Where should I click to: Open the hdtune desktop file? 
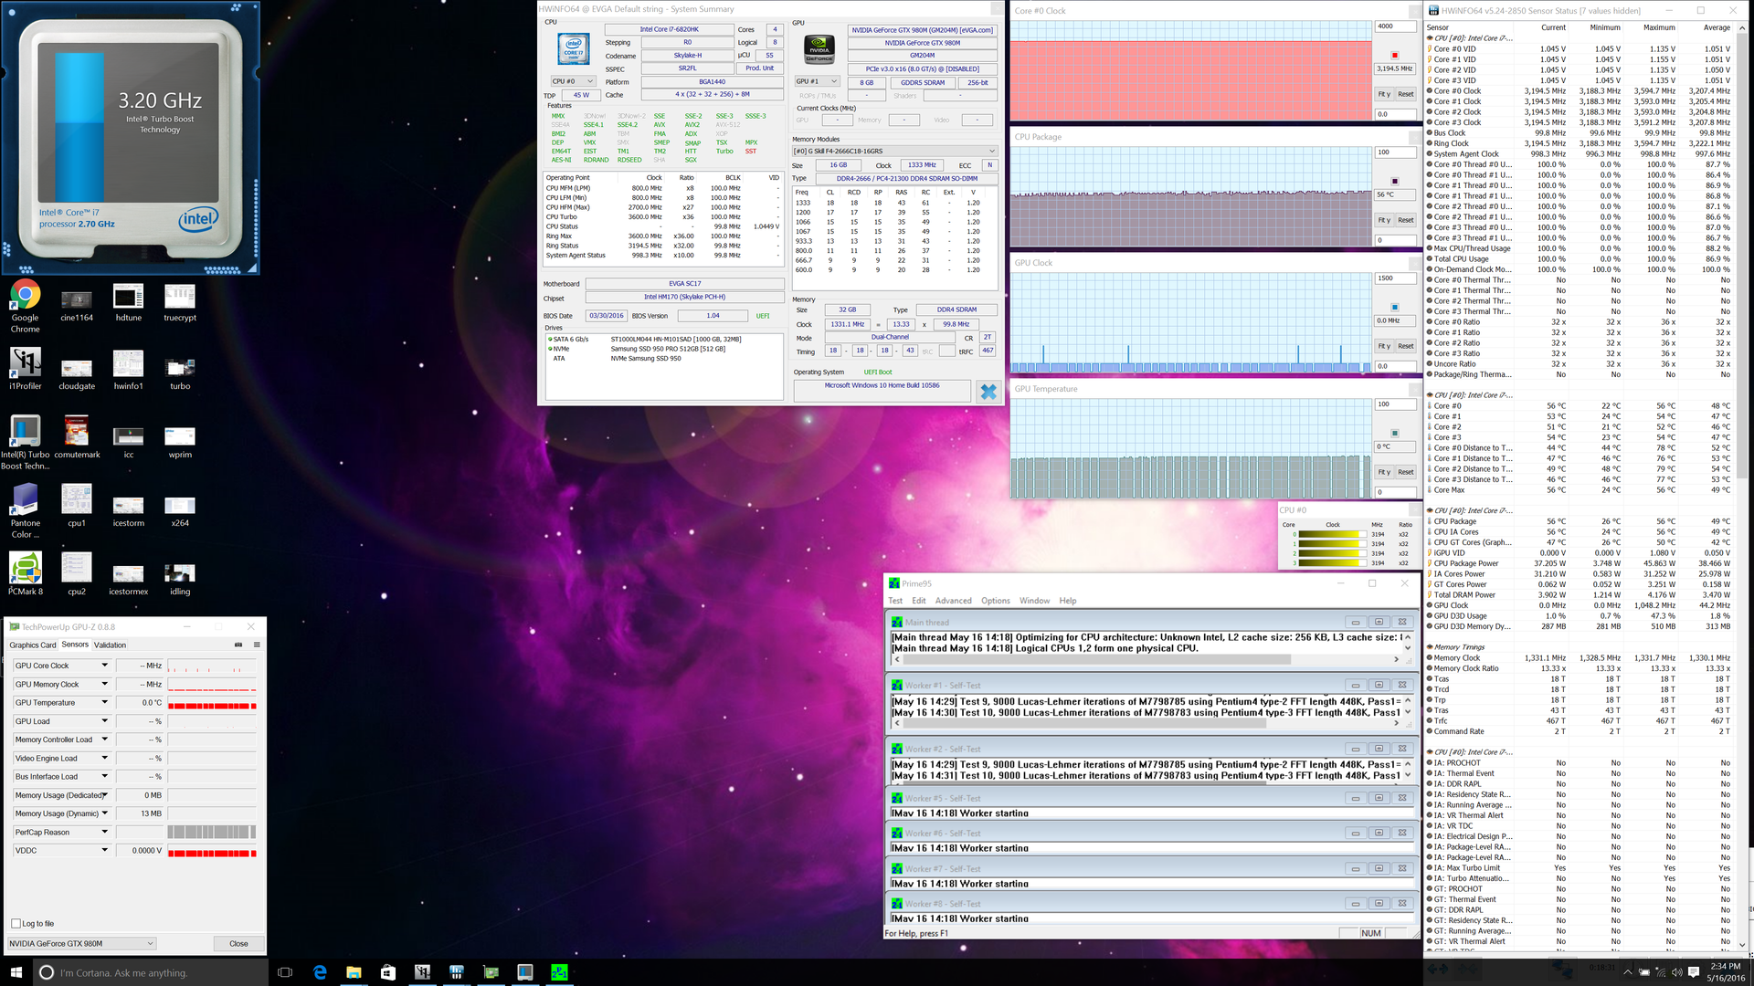[x=129, y=304]
